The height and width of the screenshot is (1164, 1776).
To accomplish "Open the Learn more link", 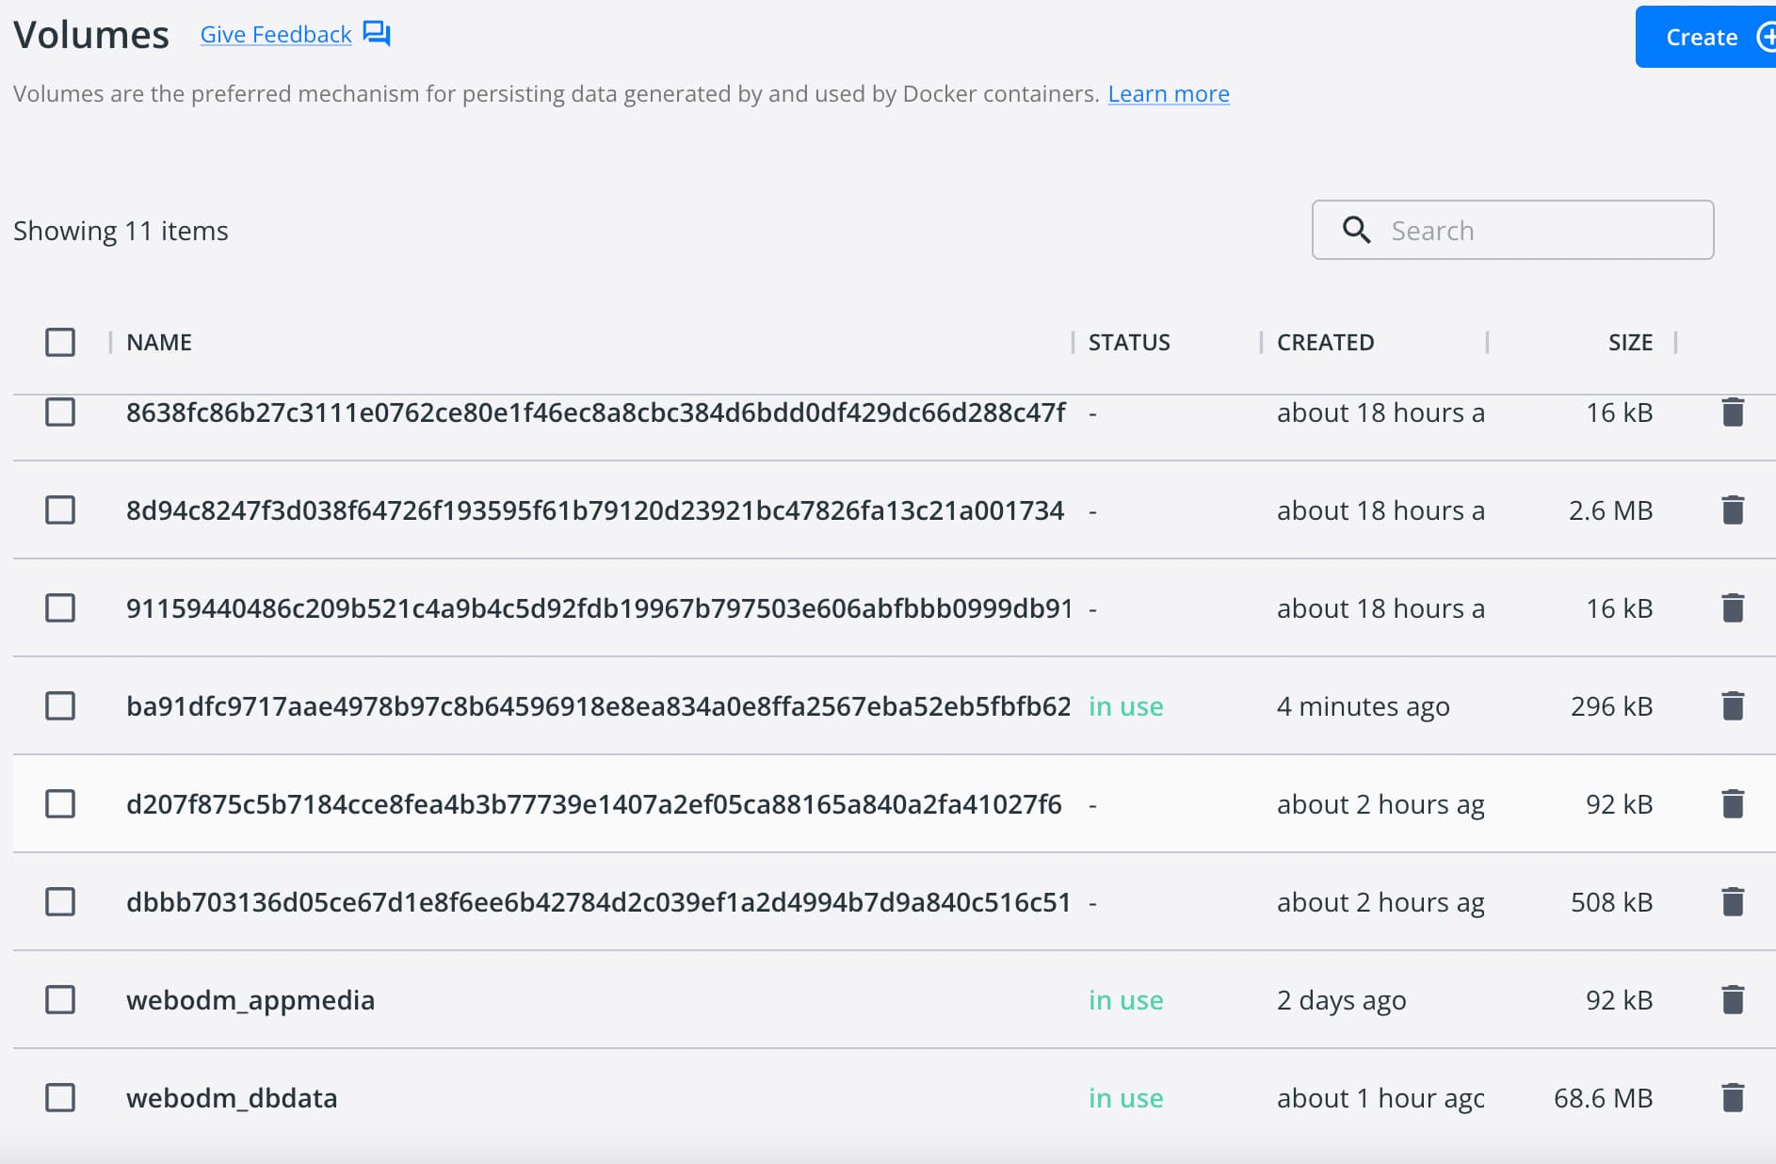I will tap(1169, 93).
